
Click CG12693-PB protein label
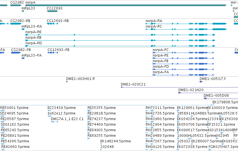[x=58, y=50]
